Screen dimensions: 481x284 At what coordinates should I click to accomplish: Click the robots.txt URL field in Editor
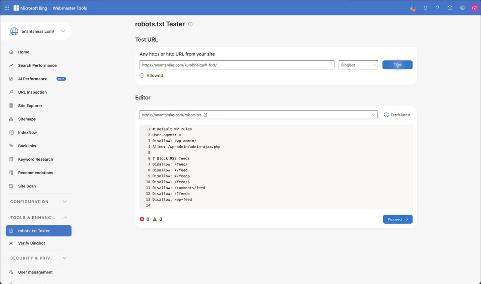(x=258, y=115)
